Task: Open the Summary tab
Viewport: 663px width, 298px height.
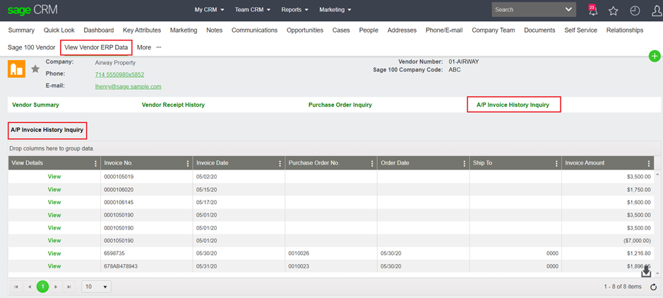Action: tap(21, 30)
